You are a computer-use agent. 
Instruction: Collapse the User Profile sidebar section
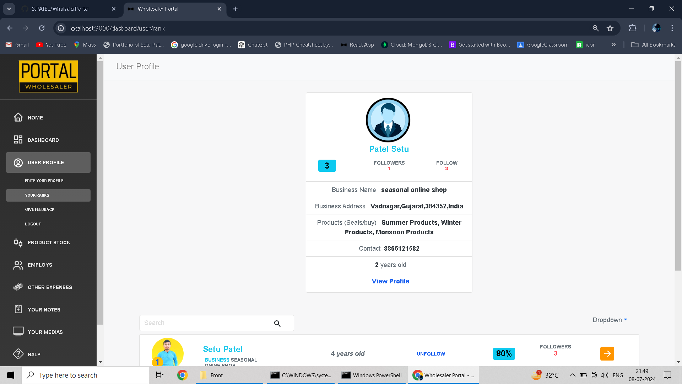(48, 162)
